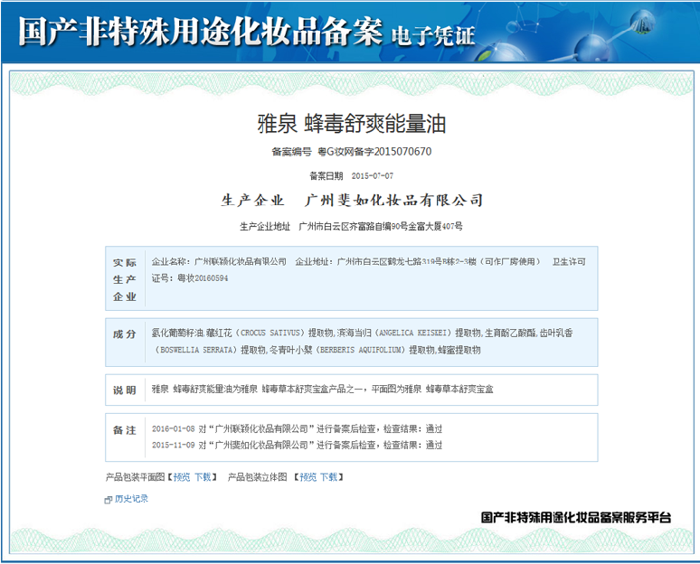
Task: Download the product packaging flat image
Action: click(203, 477)
